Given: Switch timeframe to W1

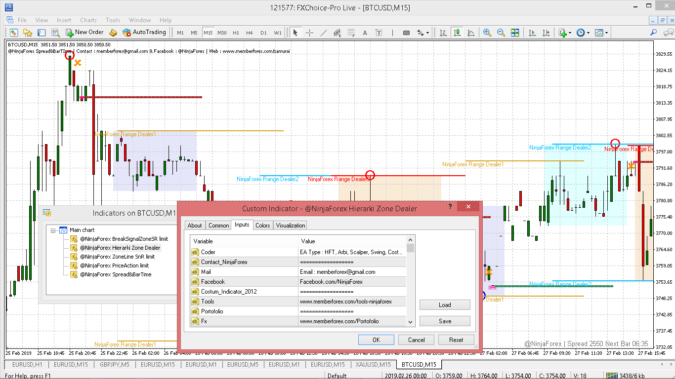Looking at the screenshot, I should click(278, 33).
